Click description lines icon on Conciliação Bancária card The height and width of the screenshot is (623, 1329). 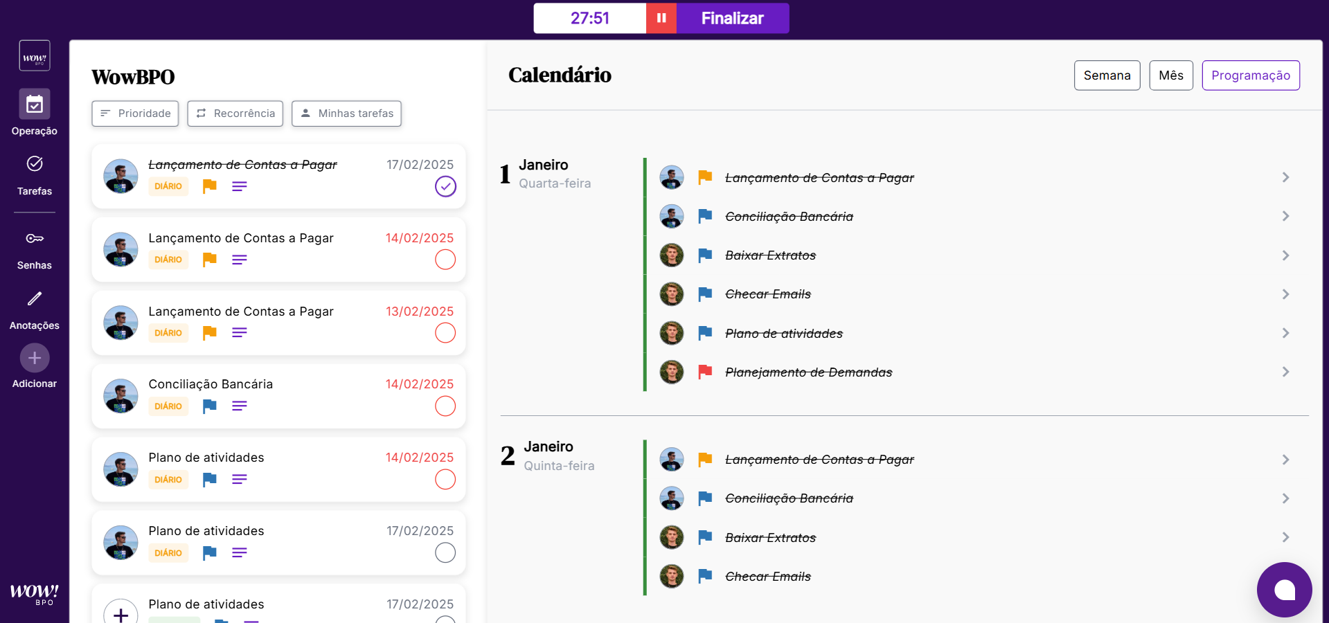(x=240, y=406)
